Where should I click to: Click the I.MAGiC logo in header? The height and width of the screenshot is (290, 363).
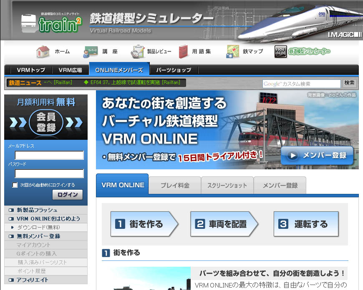point(345,35)
